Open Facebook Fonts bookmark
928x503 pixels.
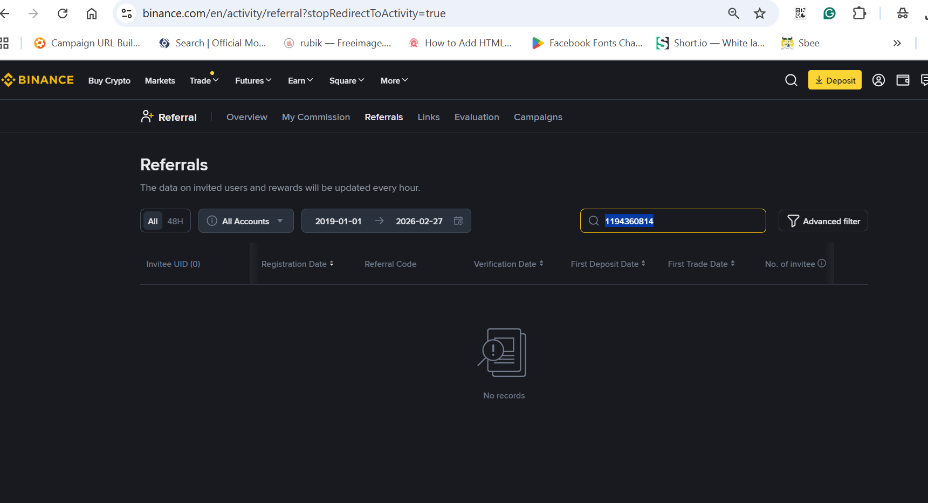[587, 43]
